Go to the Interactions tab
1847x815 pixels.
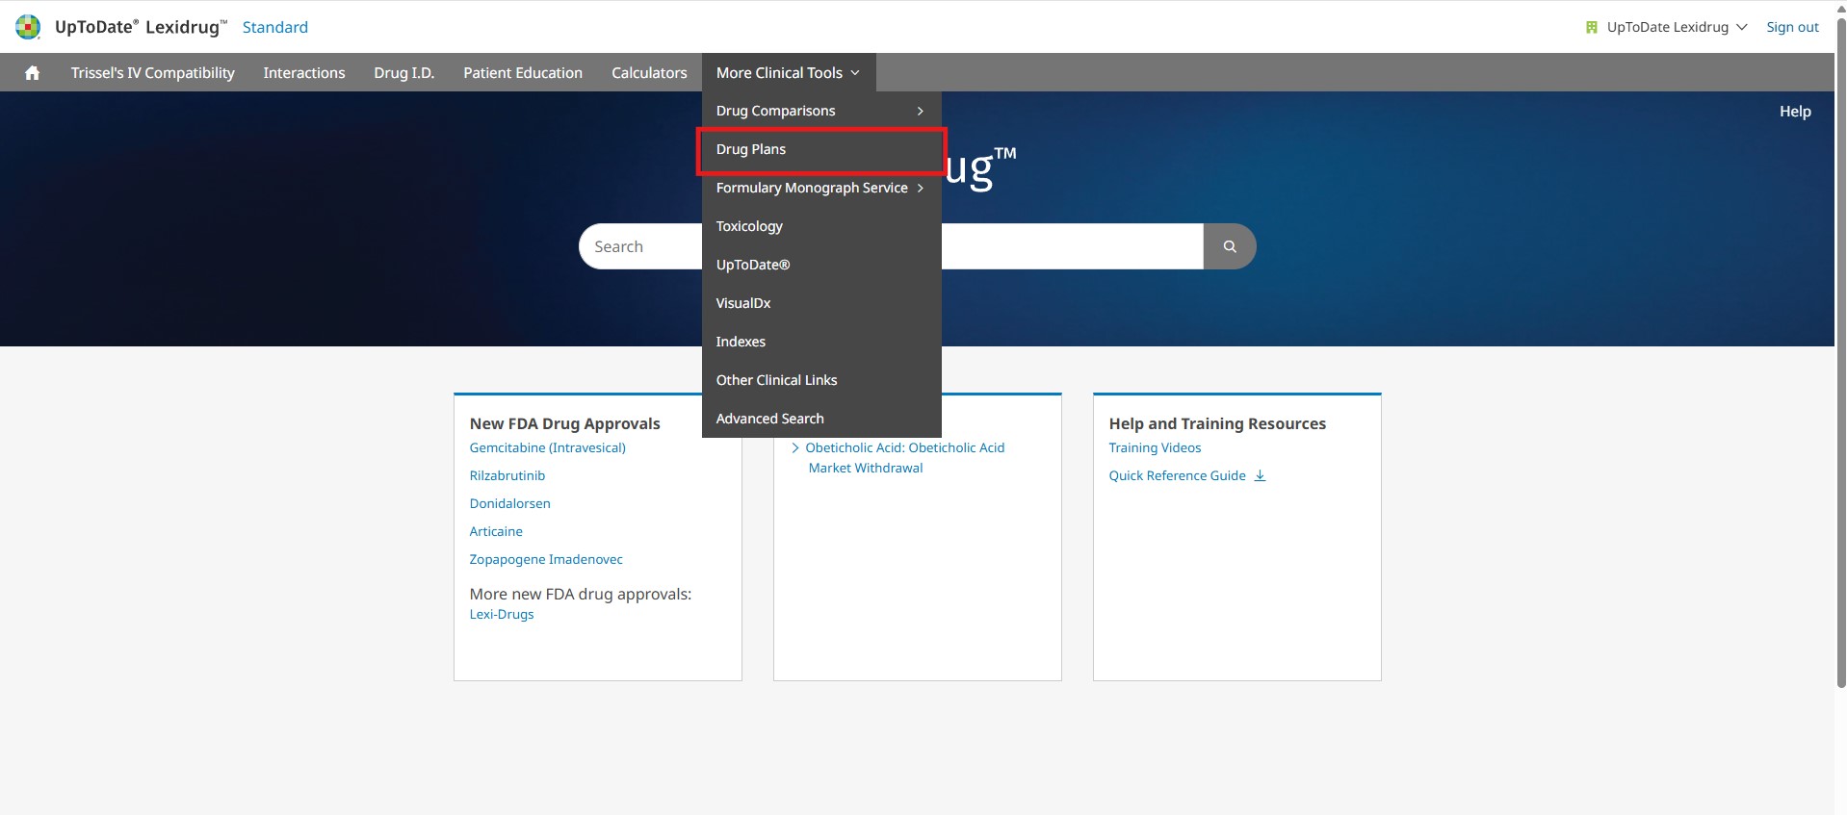[x=303, y=73]
